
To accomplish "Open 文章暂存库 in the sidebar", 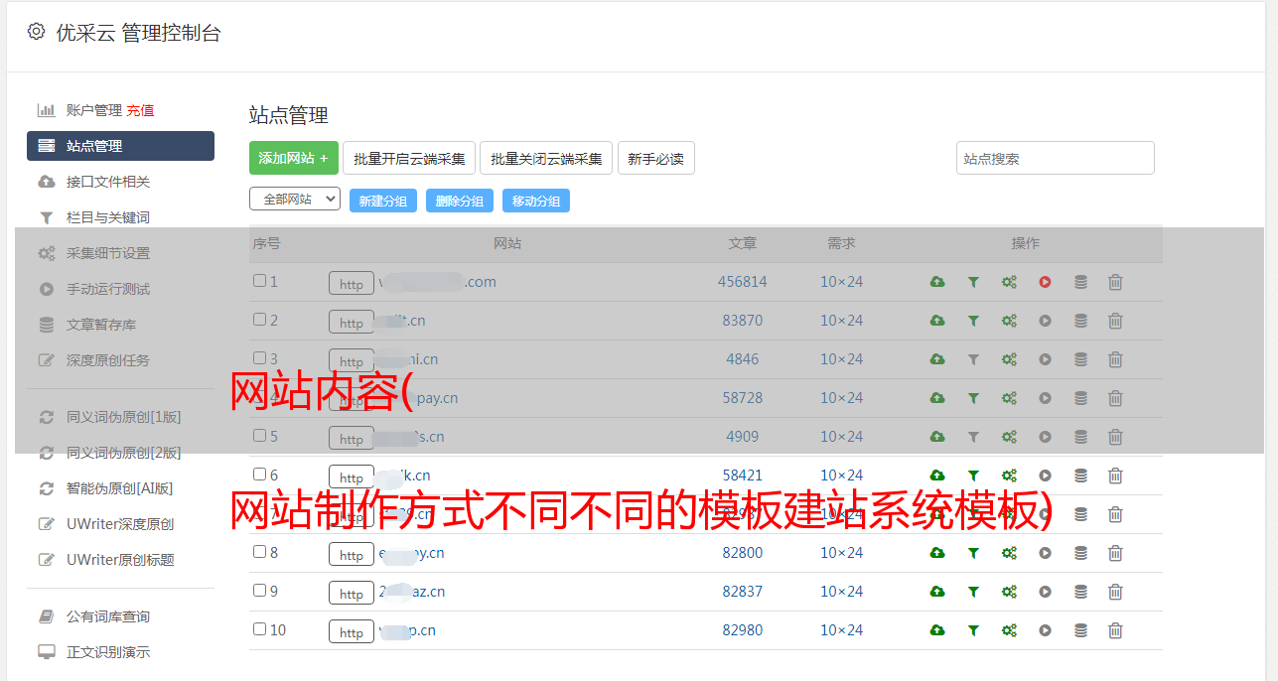I will pyautogui.click(x=101, y=325).
